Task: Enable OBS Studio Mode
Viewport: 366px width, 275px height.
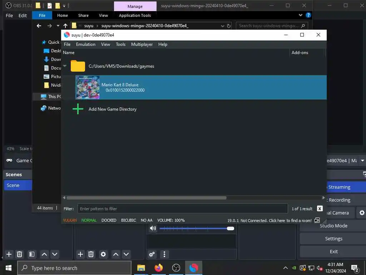Action: pyautogui.click(x=333, y=226)
